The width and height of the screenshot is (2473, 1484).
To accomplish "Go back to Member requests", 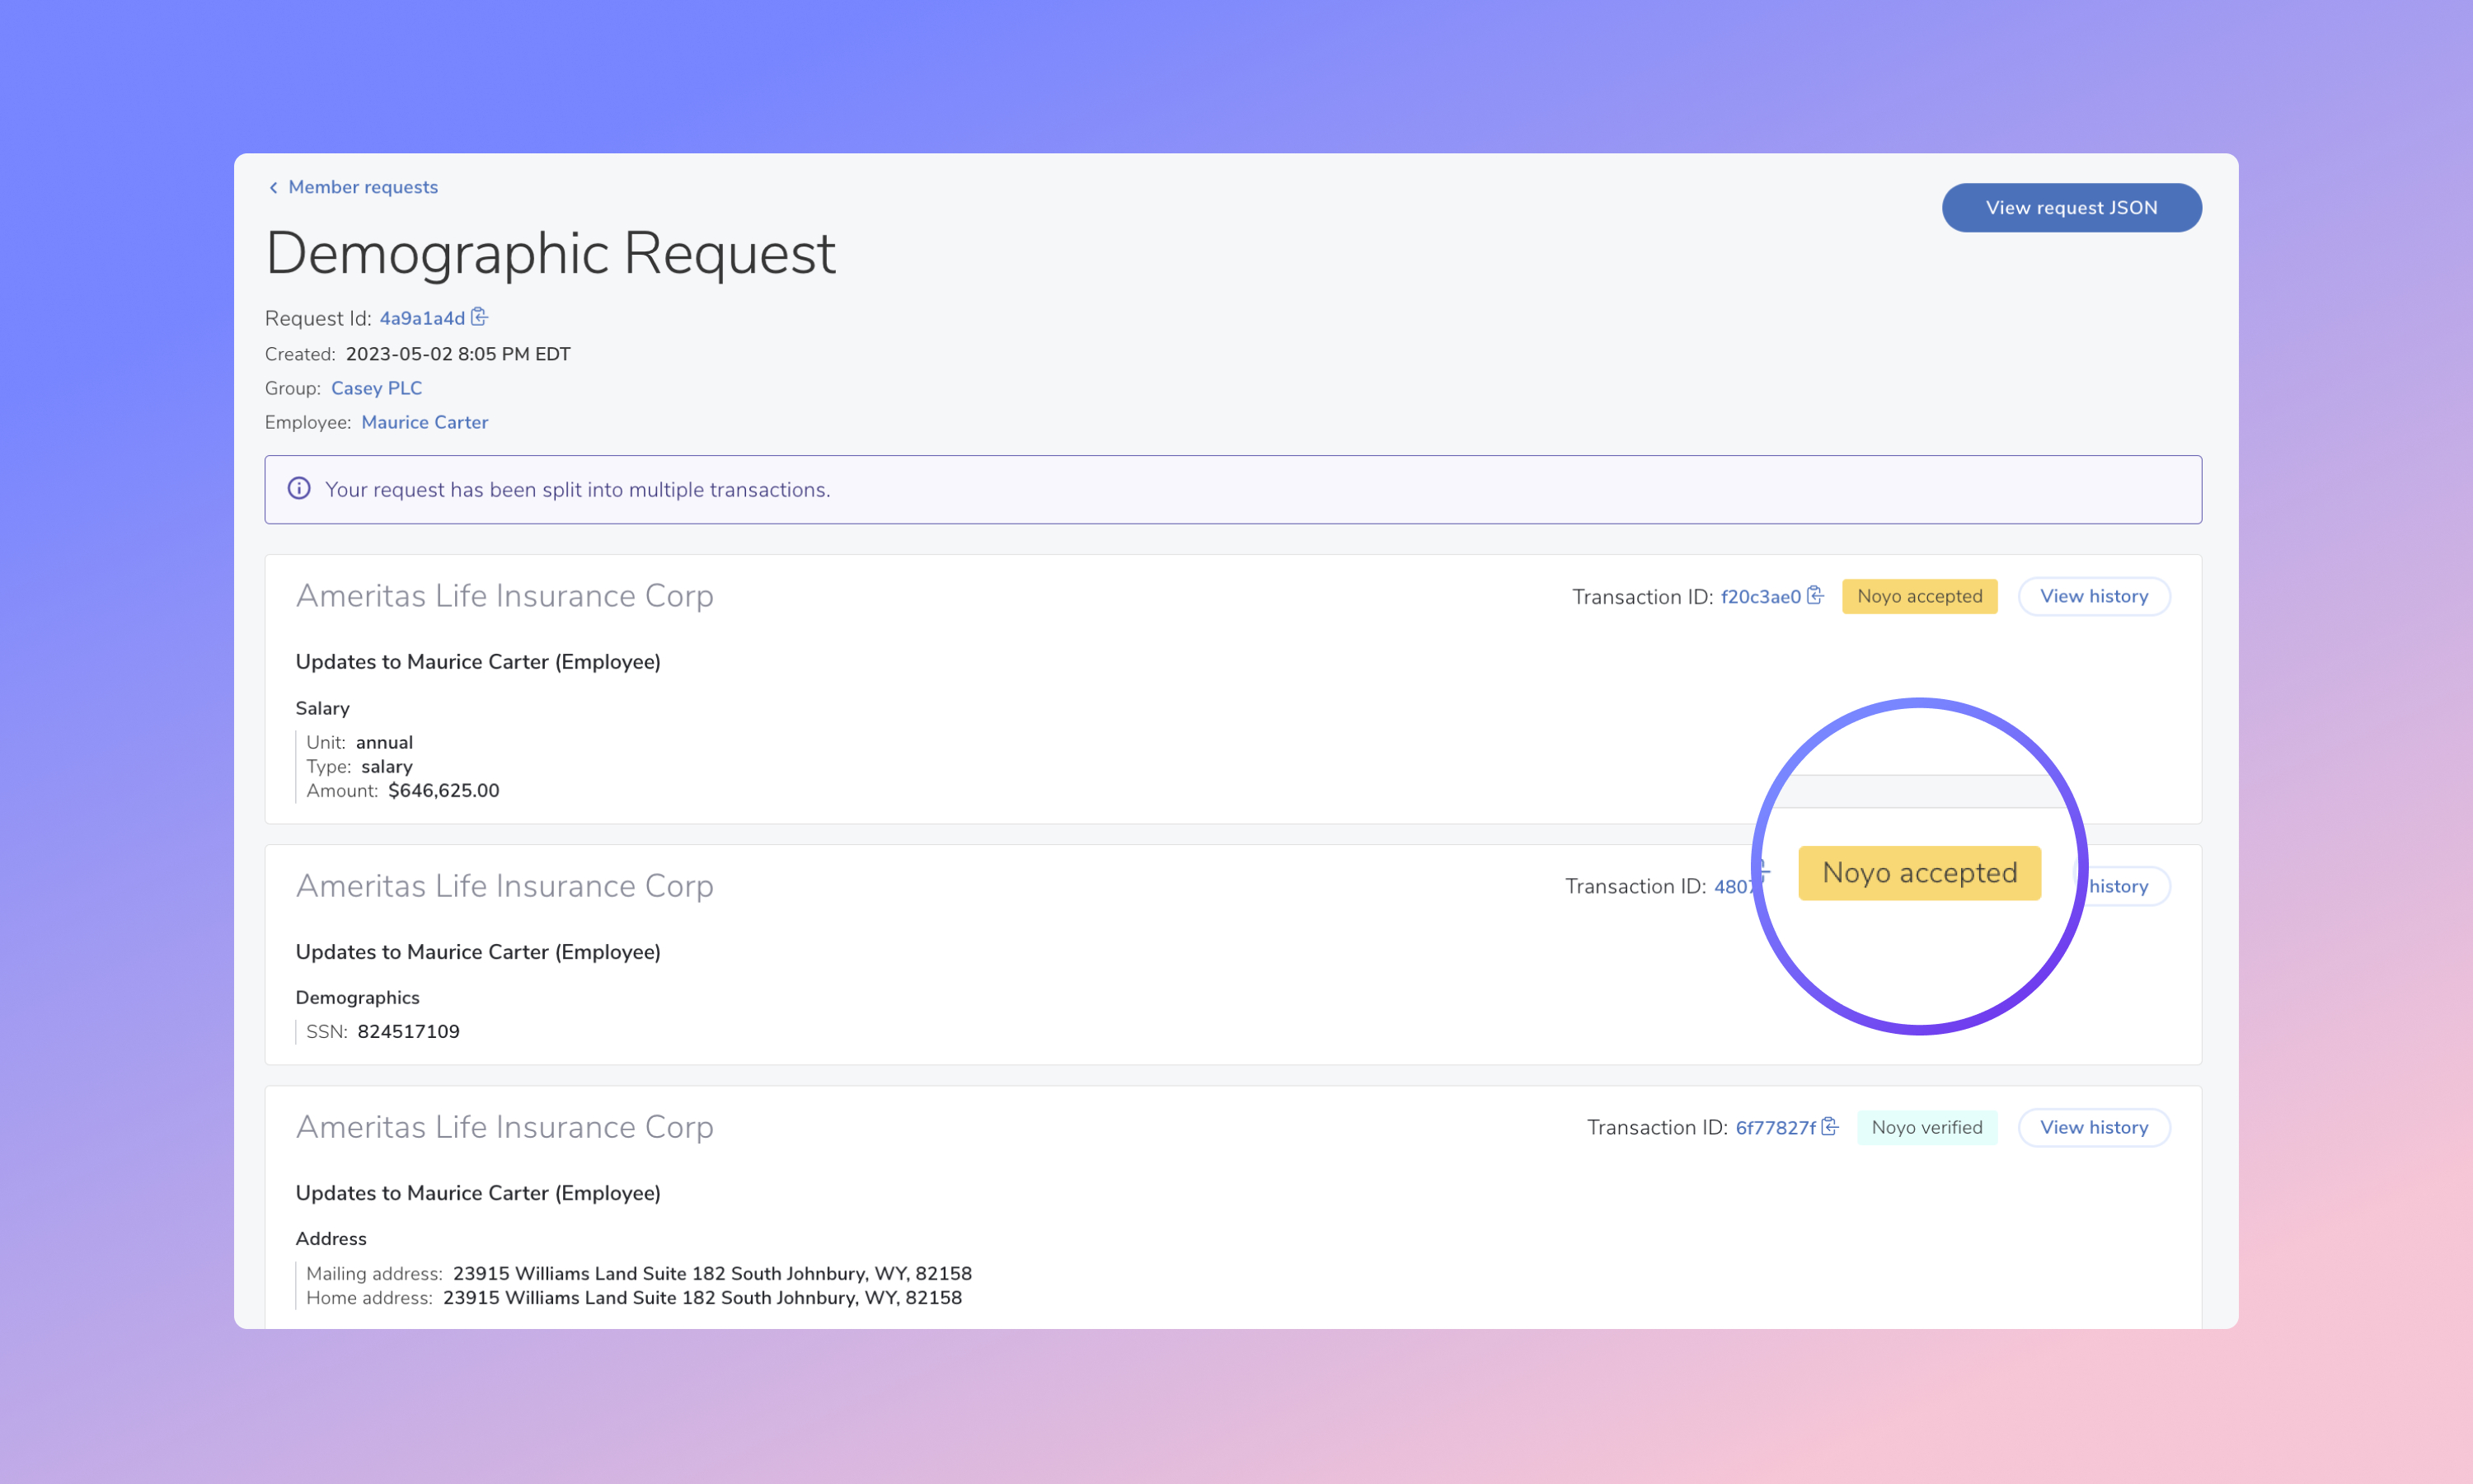I will 363,187.
